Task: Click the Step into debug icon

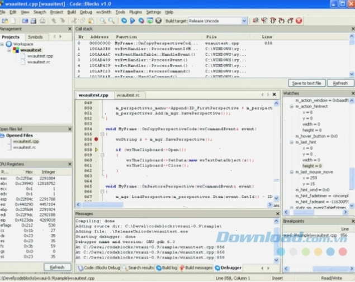Action: click(x=281, y=21)
